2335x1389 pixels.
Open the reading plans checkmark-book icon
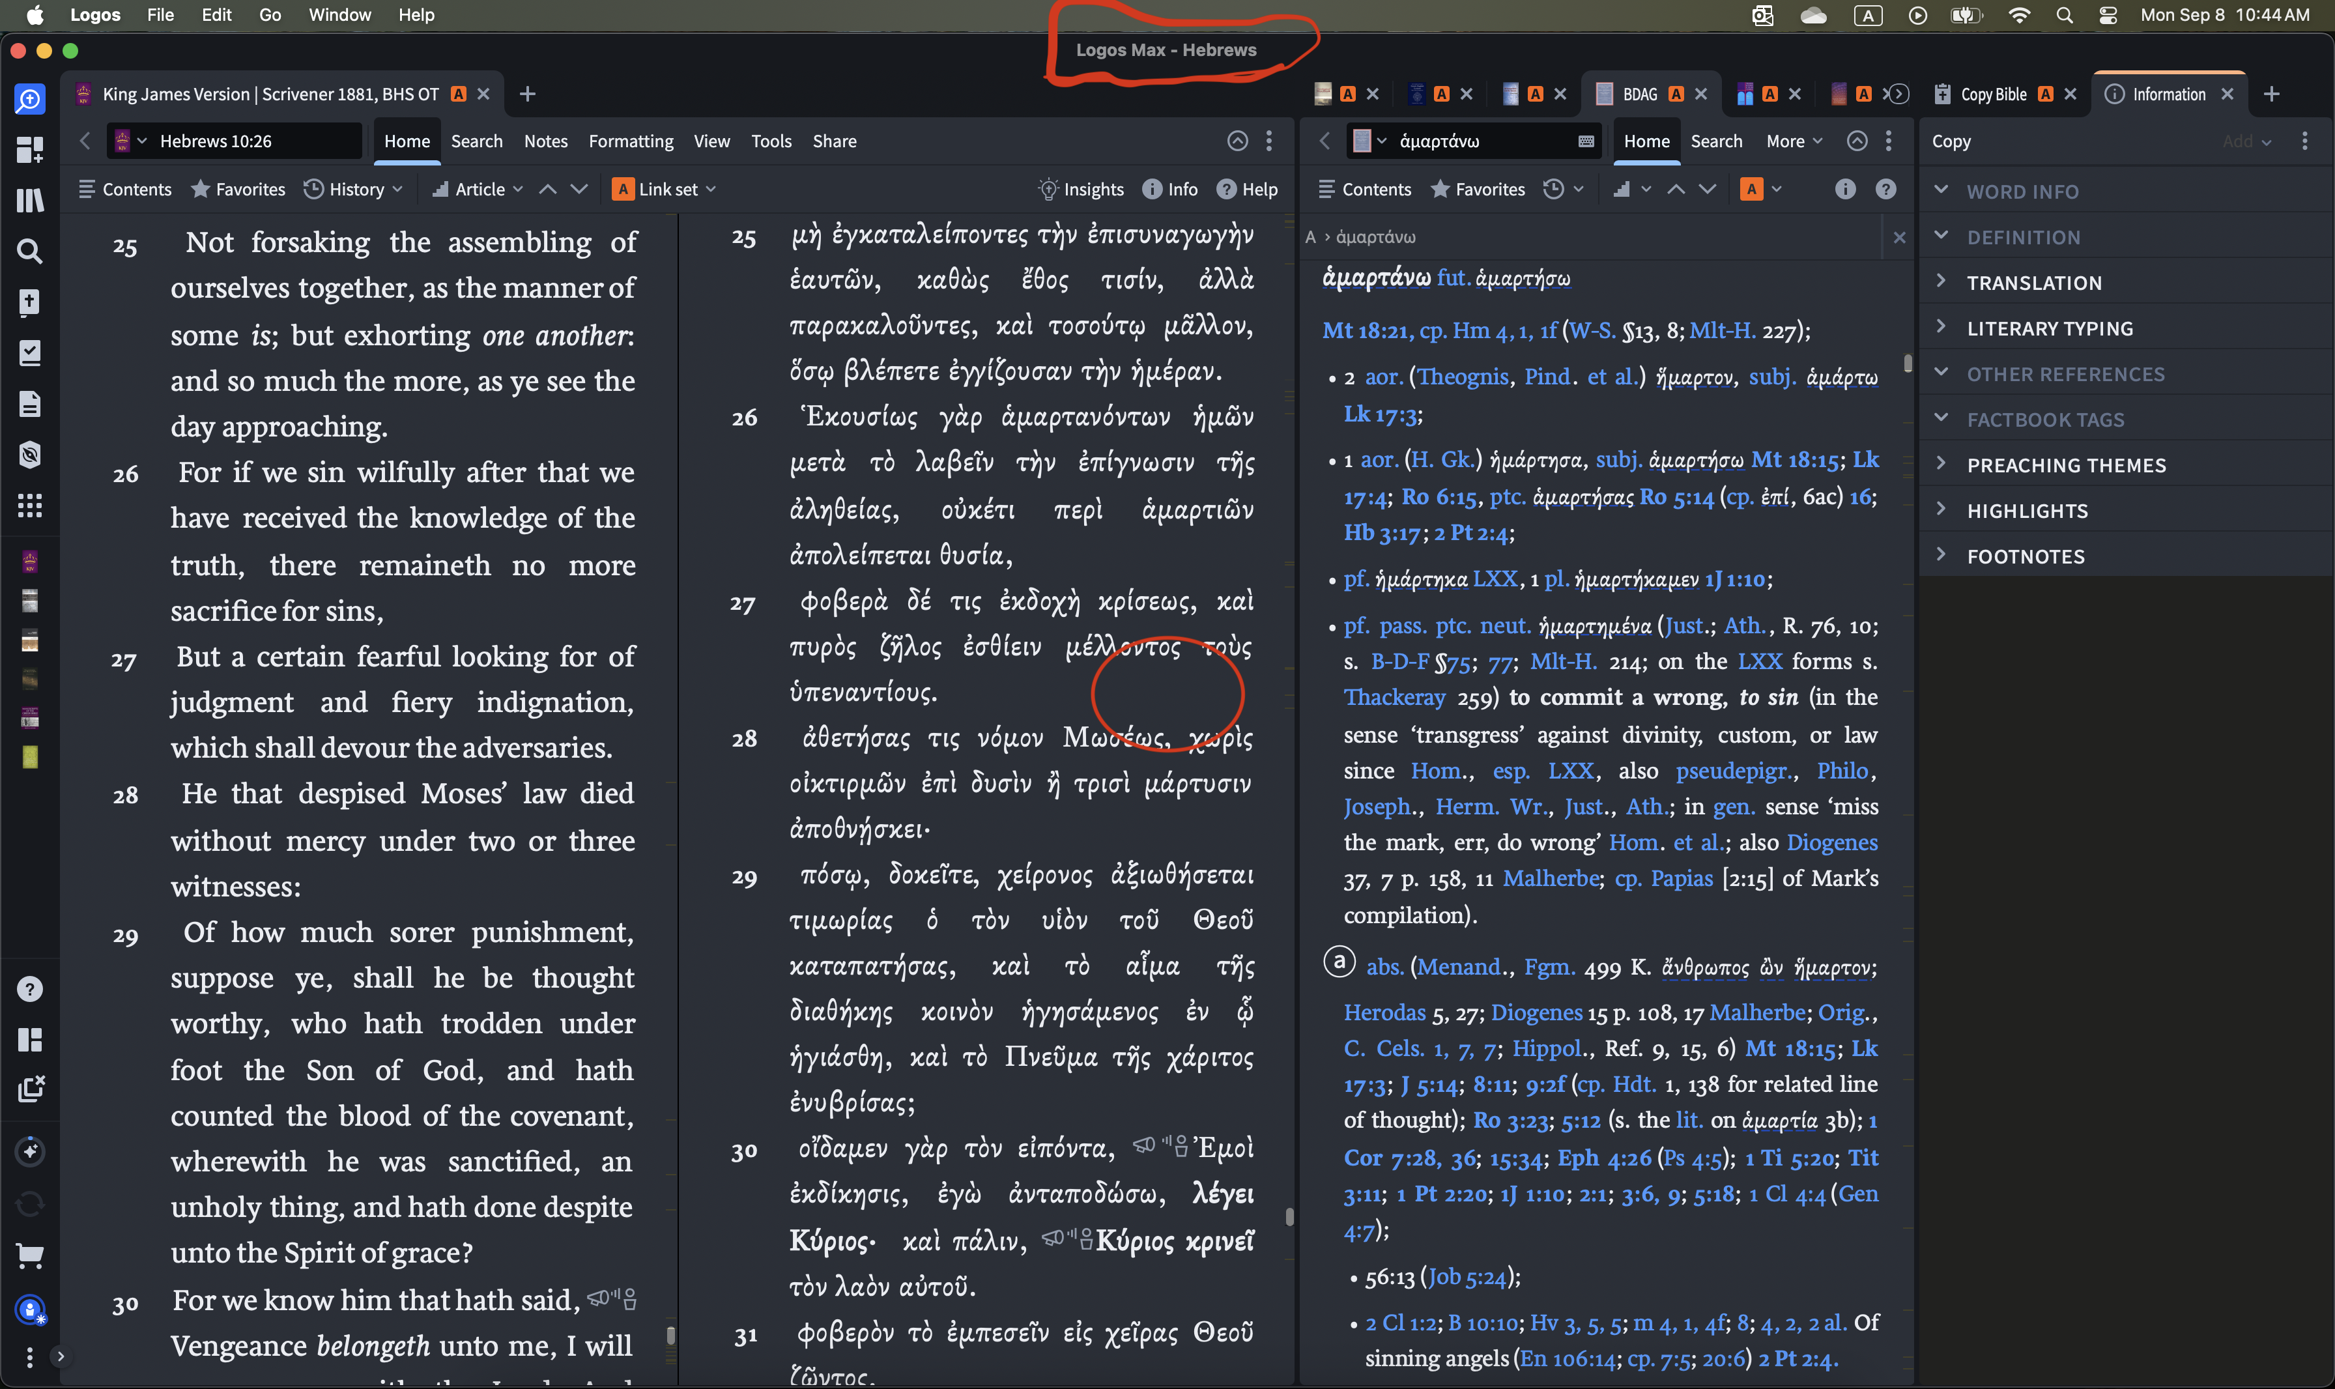click(30, 353)
